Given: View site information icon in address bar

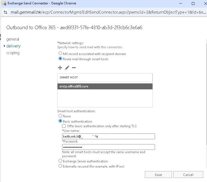Looking at the screenshot, I should click(5, 12).
